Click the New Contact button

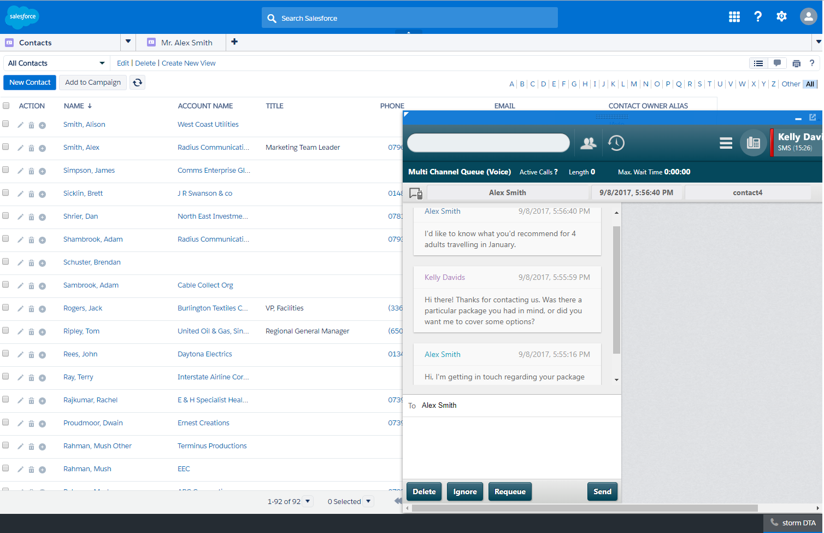tap(30, 83)
